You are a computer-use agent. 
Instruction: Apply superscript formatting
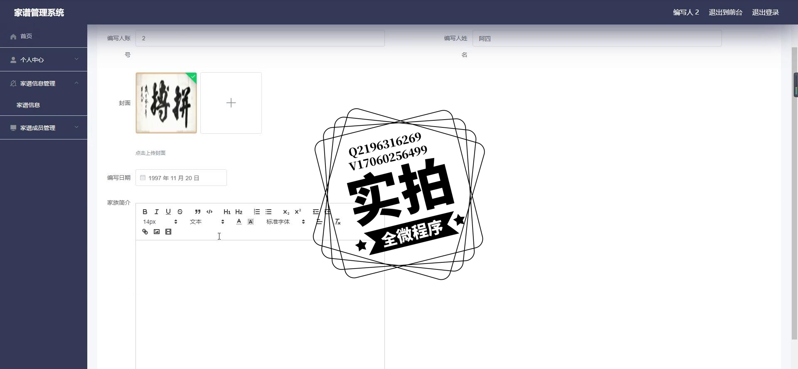point(298,212)
